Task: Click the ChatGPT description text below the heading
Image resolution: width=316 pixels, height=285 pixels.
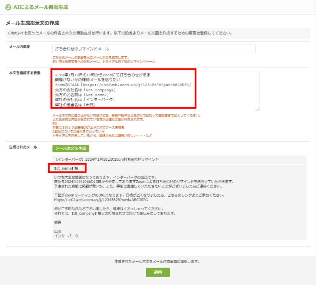Action: click(x=120, y=33)
